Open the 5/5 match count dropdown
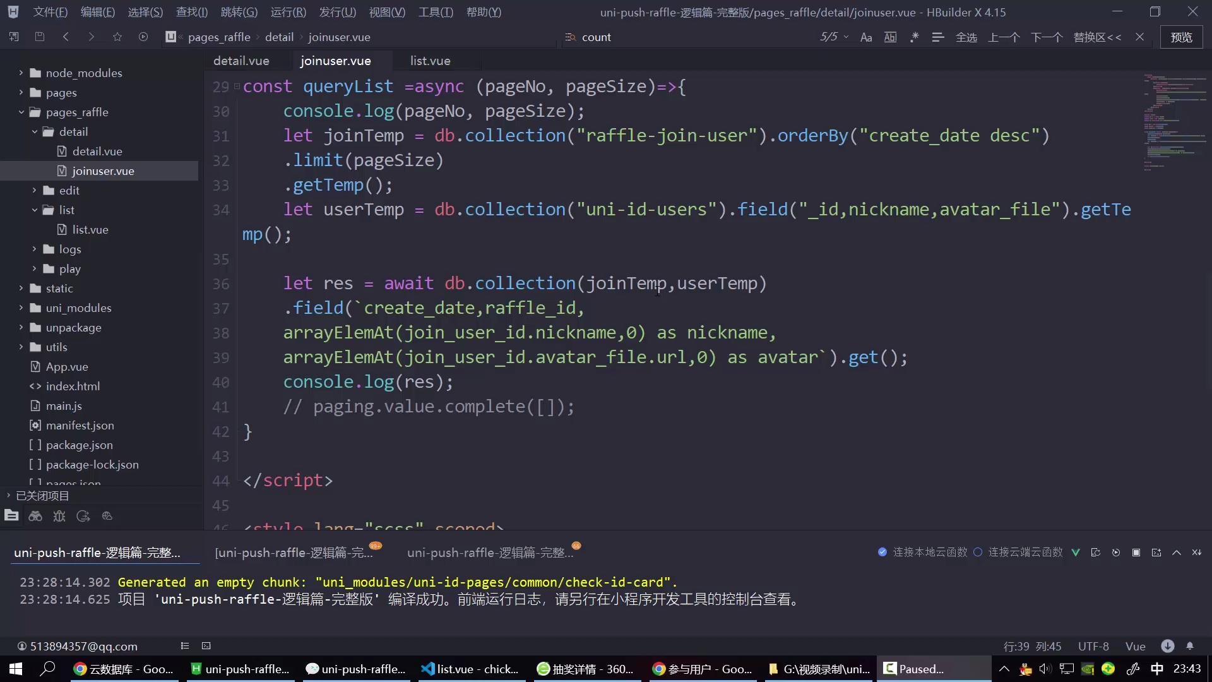Screen dimensions: 1212x682 (834, 37)
